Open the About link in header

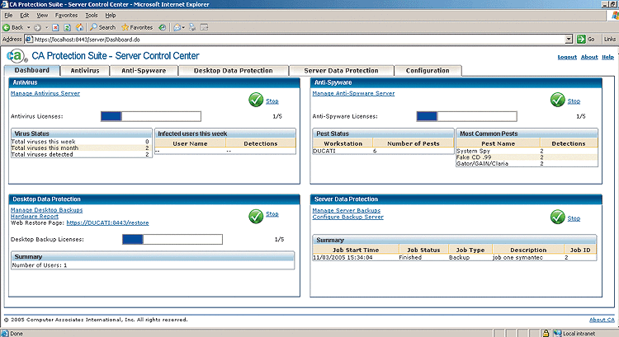[x=589, y=57]
